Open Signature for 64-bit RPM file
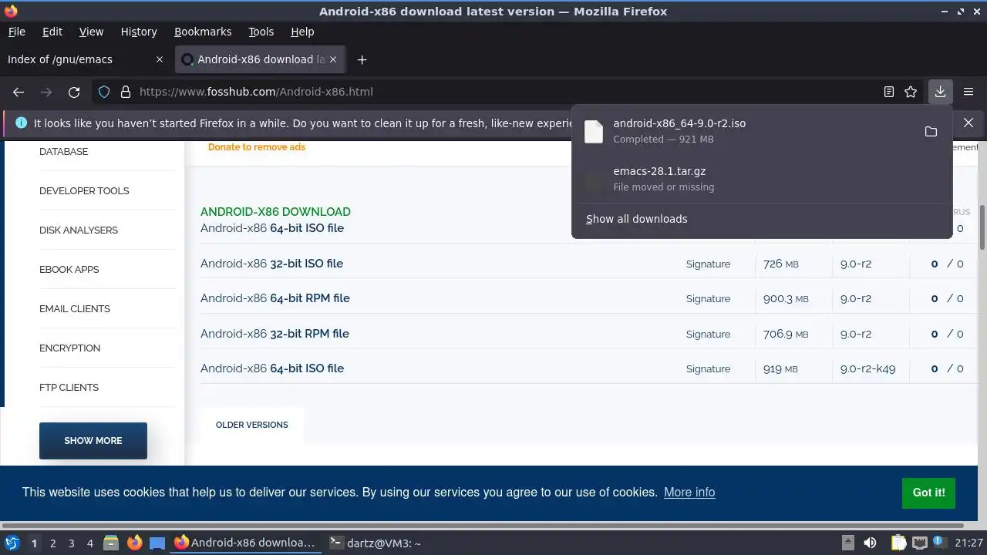The width and height of the screenshot is (987, 555). pos(708,299)
